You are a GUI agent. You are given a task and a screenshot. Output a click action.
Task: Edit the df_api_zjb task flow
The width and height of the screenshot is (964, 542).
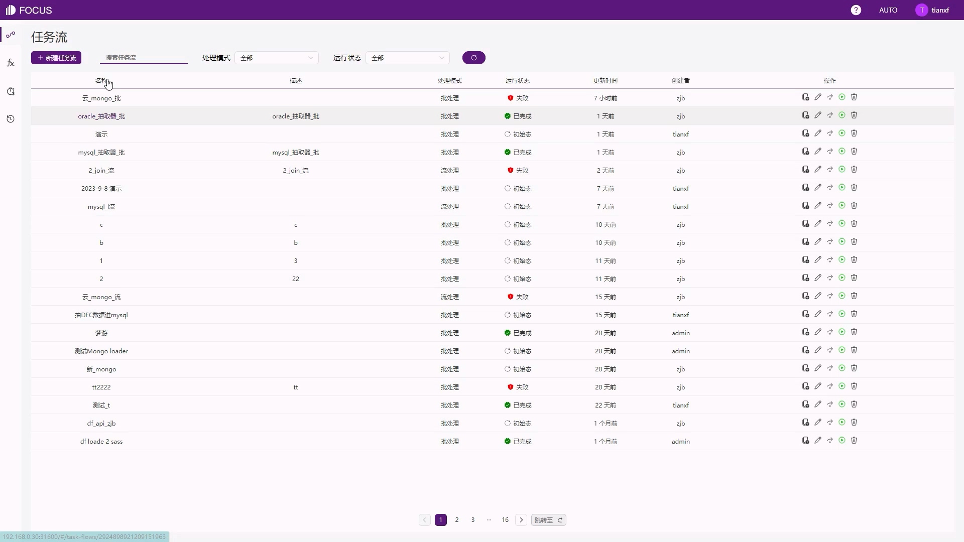click(x=818, y=423)
